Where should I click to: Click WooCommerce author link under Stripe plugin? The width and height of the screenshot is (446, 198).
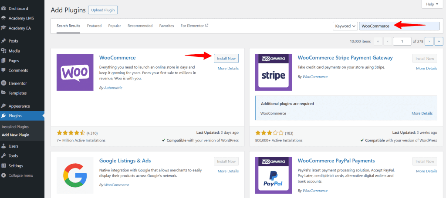pyautogui.click(x=315, y=76)
